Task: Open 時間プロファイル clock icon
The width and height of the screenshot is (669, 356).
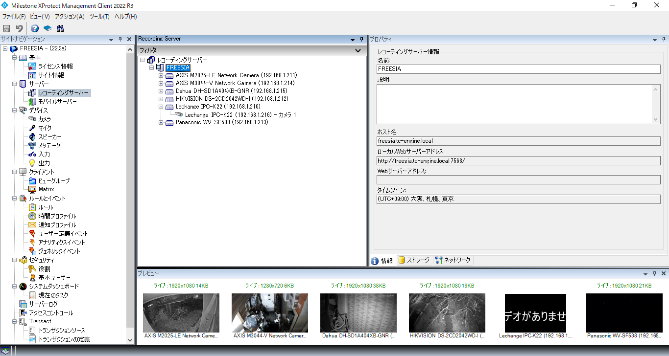Action: (32, 216)
